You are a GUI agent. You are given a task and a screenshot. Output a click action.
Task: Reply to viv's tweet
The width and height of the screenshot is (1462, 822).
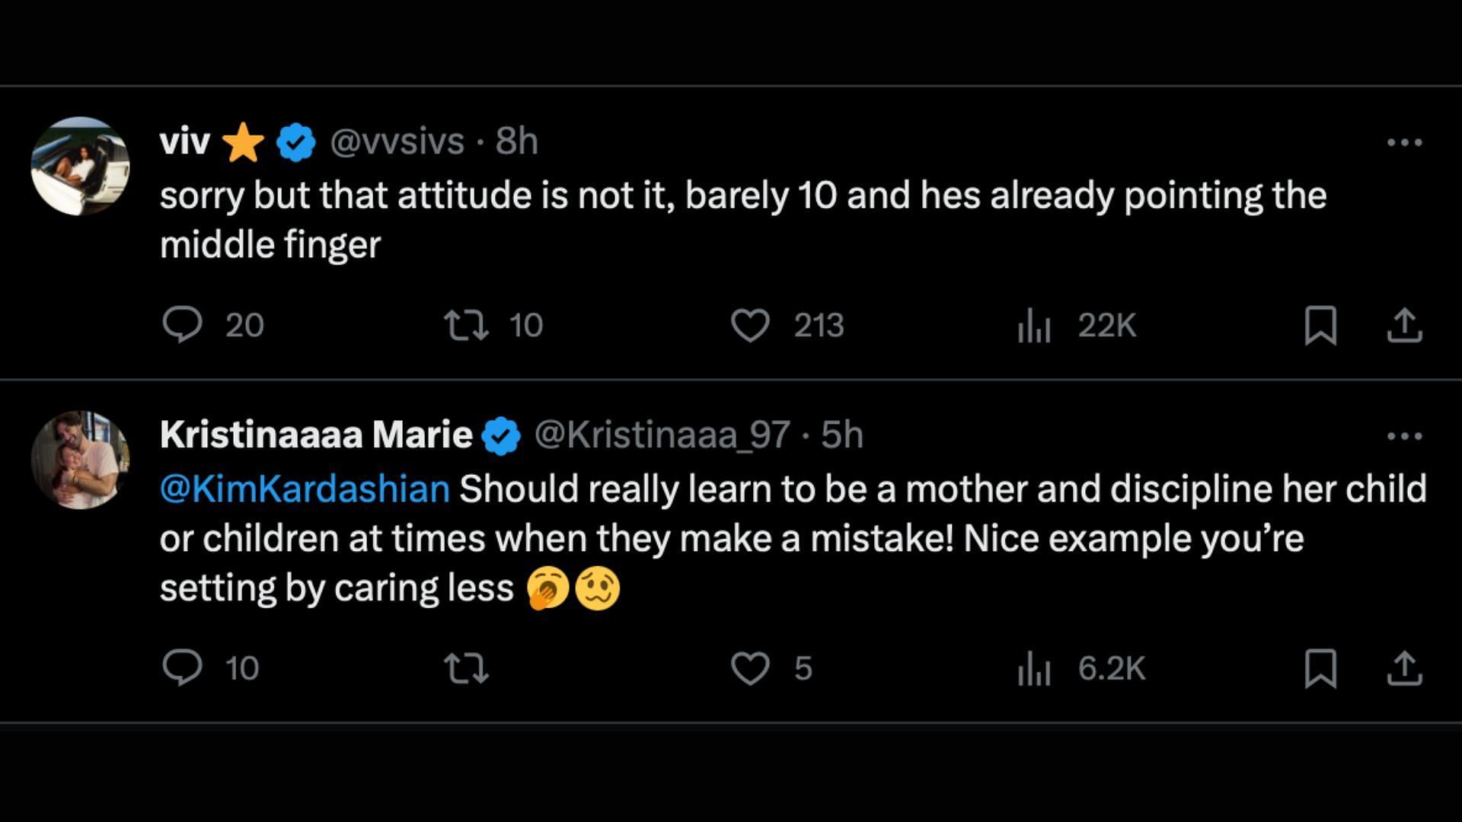tap(183, 325)
